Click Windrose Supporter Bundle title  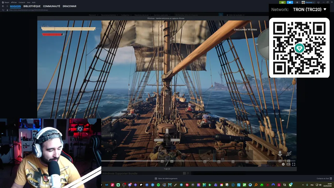click(120, 173)
